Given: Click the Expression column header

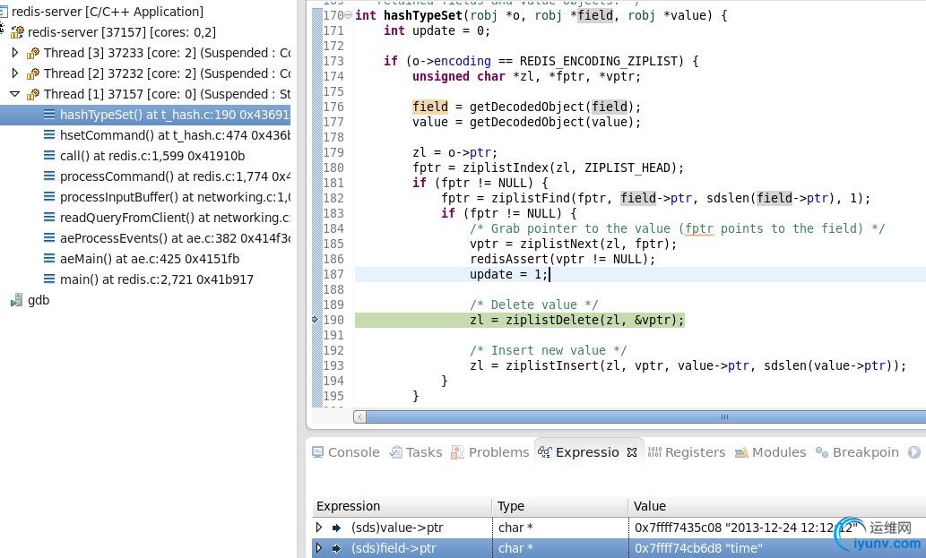Looking at the screenshot, I should (402, 506).
